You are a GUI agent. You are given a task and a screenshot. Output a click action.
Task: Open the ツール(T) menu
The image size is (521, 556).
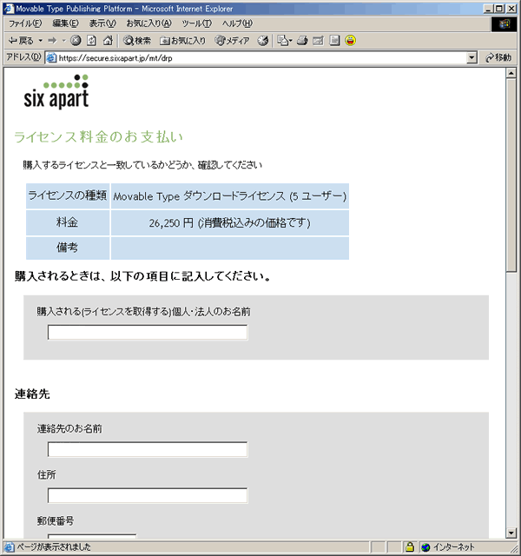point(197,23)
